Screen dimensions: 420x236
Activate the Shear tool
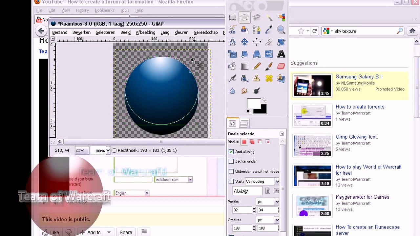(x=244, y=54)
